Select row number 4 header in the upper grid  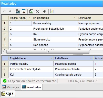click(5, 39)
